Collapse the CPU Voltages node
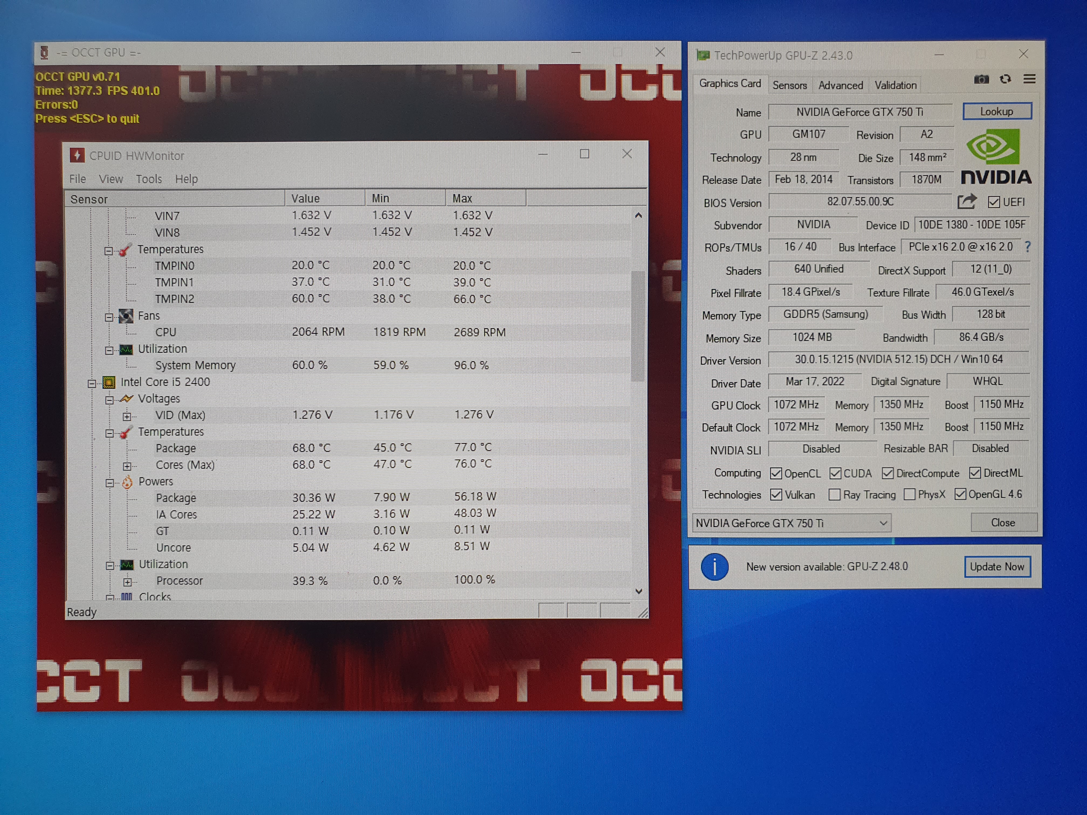 pos(109,400)
